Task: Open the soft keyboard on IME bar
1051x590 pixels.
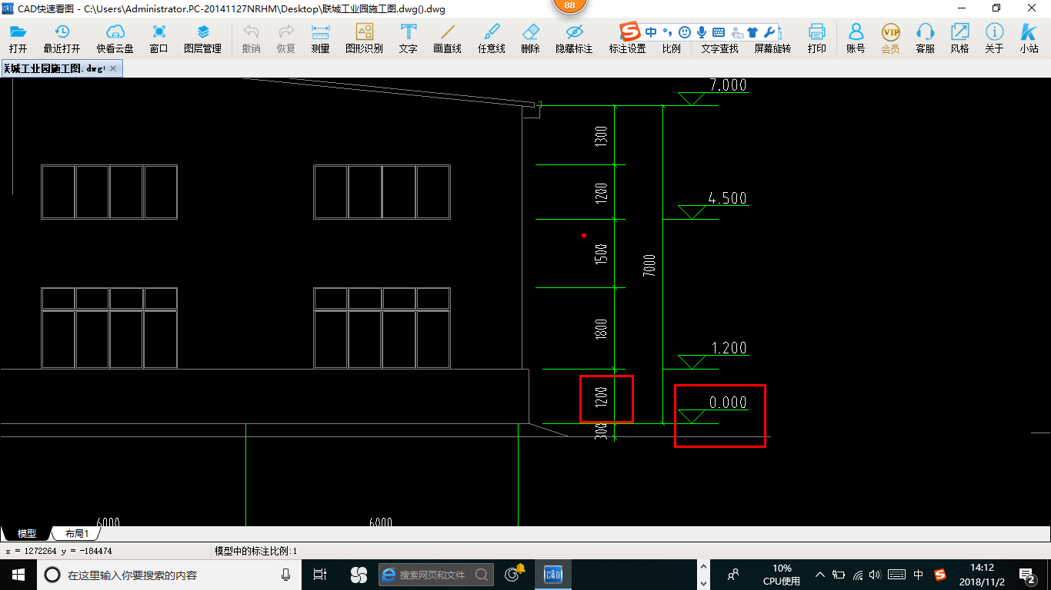Action: (719, 31)
